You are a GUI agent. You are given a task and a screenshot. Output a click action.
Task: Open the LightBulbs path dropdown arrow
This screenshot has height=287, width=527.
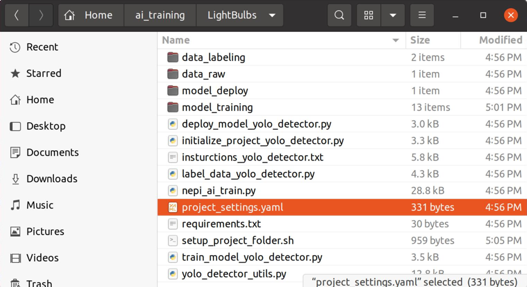coord(272,16)
